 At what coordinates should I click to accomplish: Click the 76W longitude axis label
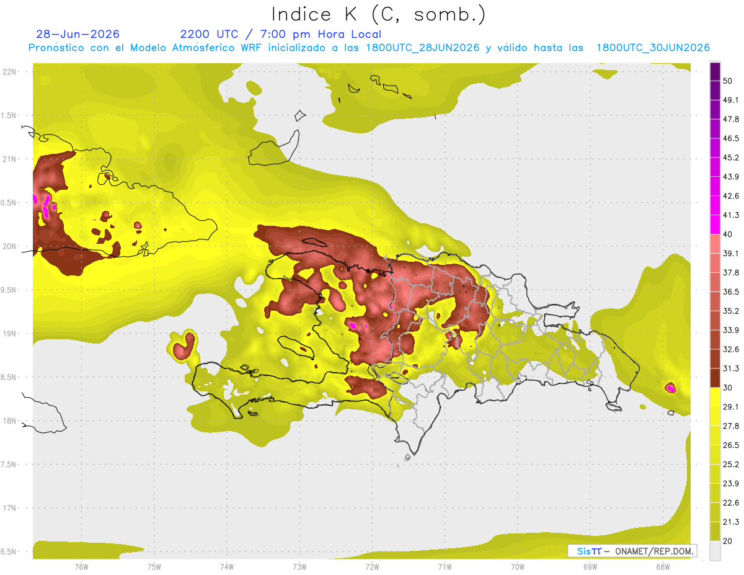[81, 566]
